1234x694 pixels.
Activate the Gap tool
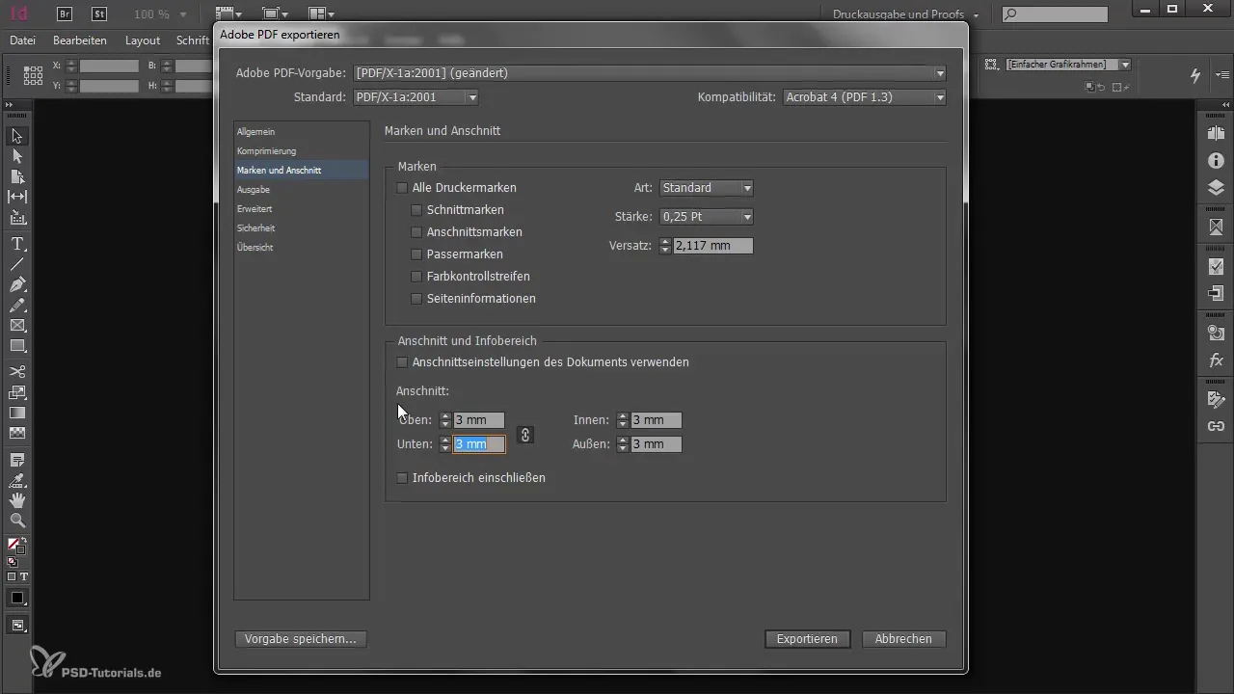[17, 197]
